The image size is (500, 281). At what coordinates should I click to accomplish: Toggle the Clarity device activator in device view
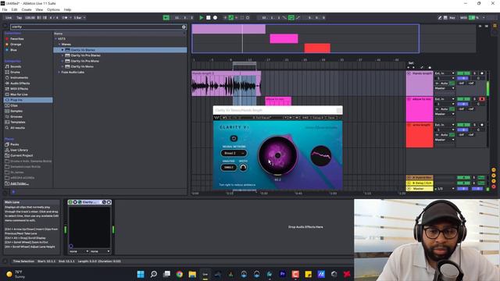coord(70,202)
